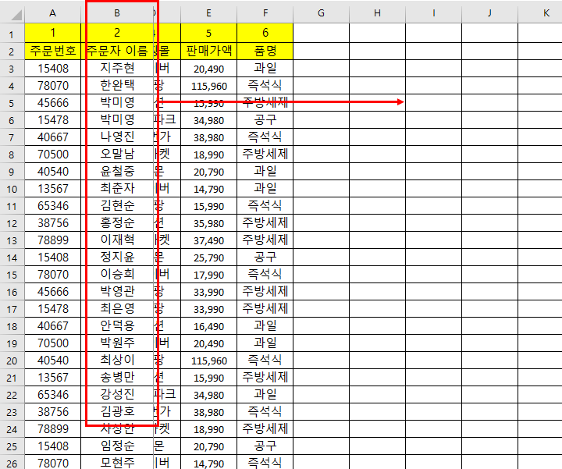Click the 판매가액 header cell

(x=208, y=51)
